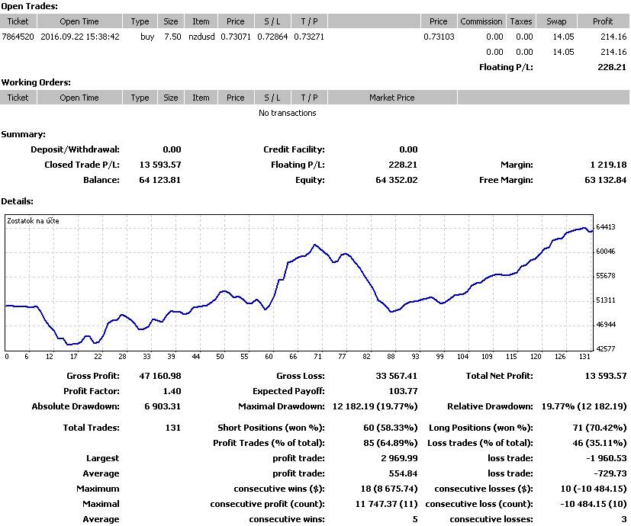This screenshot has height=526, width=631.
Task: Click average profit trade 554.84
Action: [403, 473]
